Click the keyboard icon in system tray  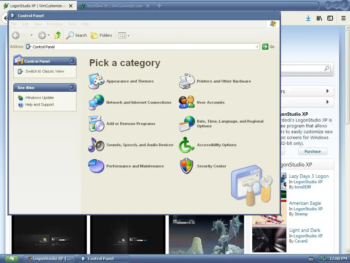pyautogui.click(x=311, y=259)
